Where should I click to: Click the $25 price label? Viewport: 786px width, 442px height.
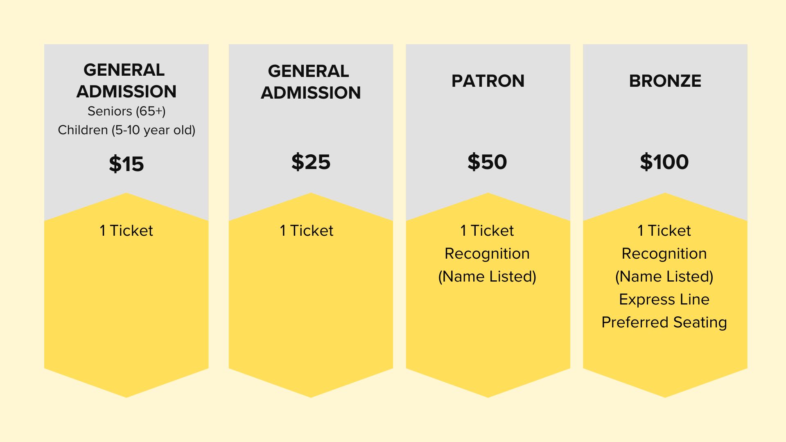pyautogui.click(x=311, y=162)
